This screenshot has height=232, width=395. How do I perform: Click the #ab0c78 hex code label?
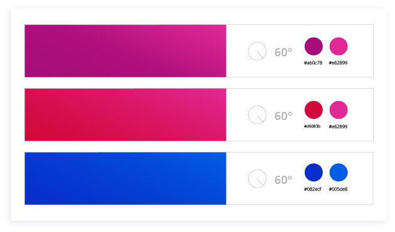click(x=313, y=63)
